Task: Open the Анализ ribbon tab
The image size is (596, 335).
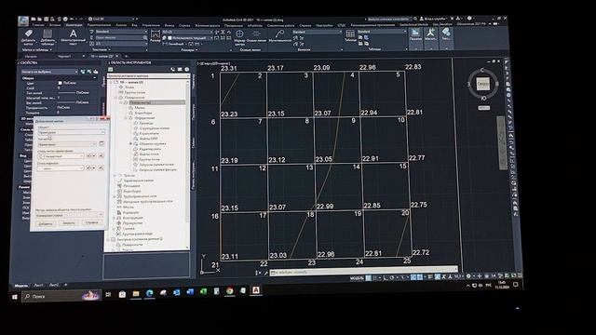Action: point(121,25)
